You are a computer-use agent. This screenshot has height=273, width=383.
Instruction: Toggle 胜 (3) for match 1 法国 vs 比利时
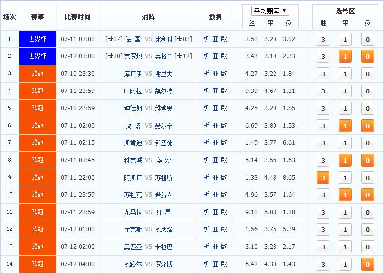click(x=323, y=39)
